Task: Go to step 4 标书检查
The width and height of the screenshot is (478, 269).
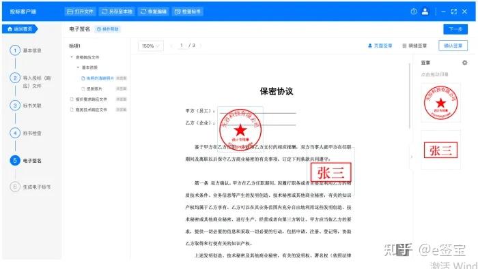Action: pos(26,133)
